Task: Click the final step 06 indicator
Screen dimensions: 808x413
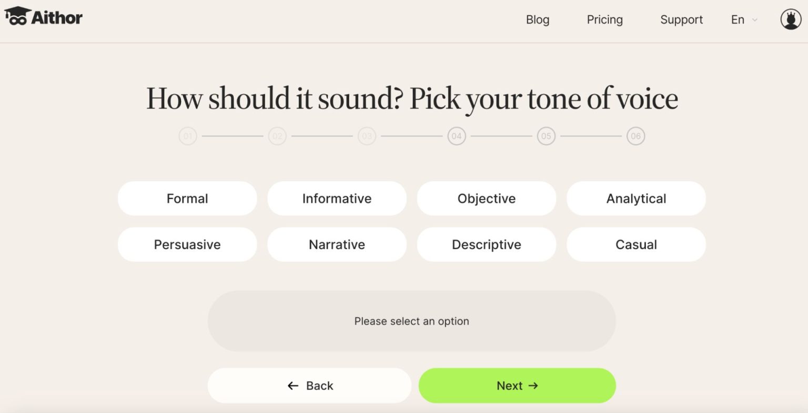Action: 635,136
